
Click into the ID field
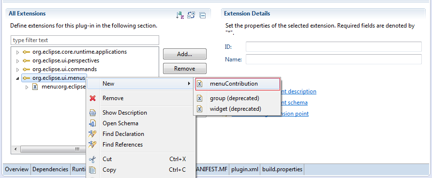(x=334, y=46)
